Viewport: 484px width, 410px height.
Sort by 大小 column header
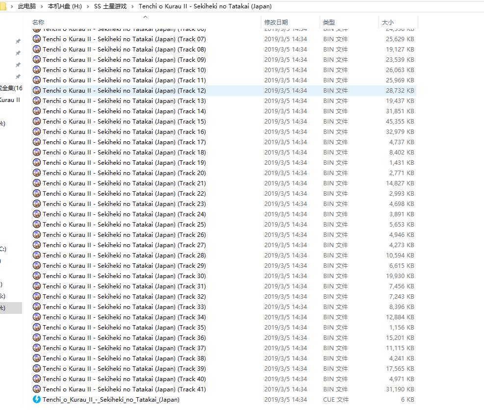(388, 22)
